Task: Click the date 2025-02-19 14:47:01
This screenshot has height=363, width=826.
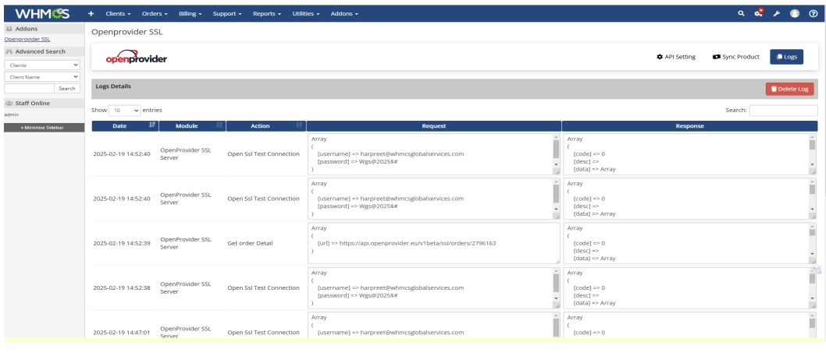Action: [122, 333]
